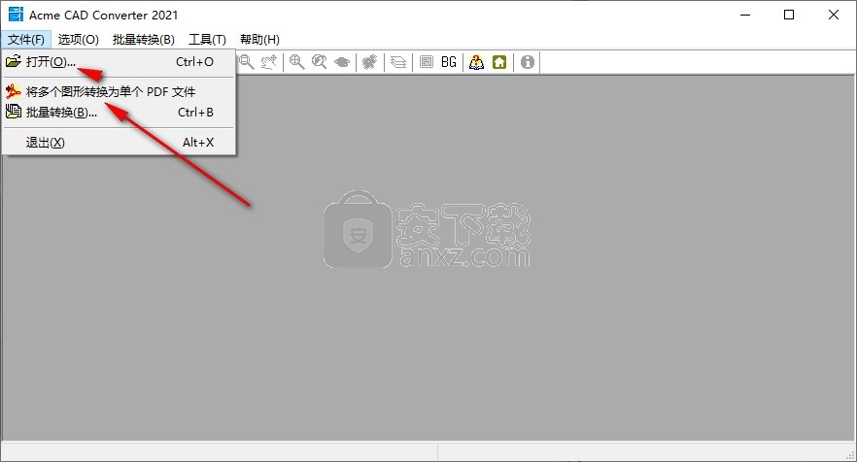Image resolution: width=857 pixels, height=462 pixels.
Task: Select 退出(X) to exit the program
Action: pyautogui.click(x=120, y=143)
